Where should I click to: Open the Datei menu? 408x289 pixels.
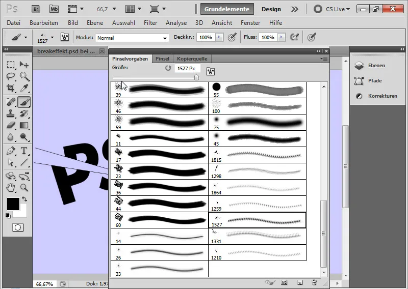pos(14,23)
